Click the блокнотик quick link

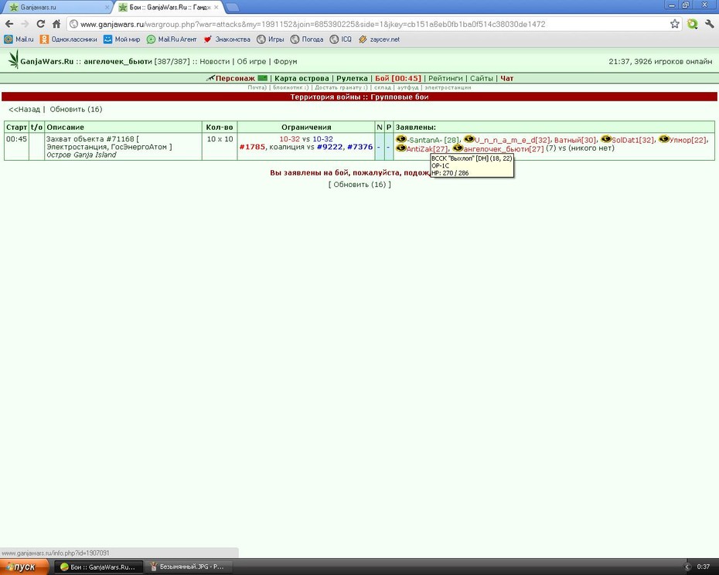291,87
